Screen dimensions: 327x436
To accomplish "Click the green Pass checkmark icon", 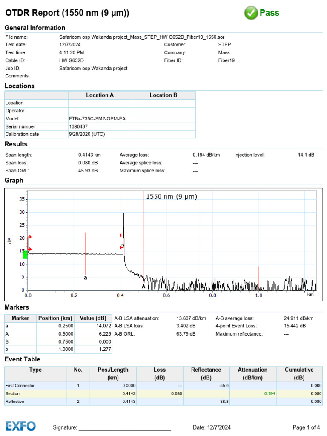I will pyautogui.click(x=251, y=13).
